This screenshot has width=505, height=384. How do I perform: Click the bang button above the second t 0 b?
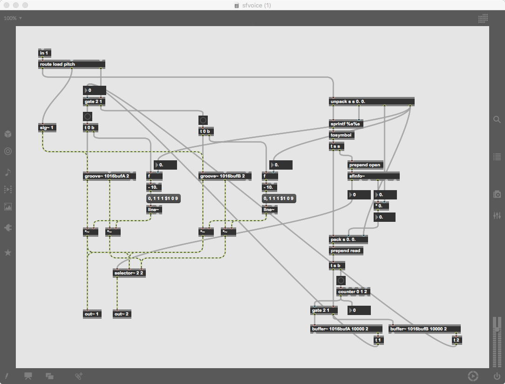[x=203, y=121]
